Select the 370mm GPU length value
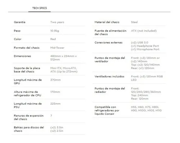 click(x=55, y=80)
